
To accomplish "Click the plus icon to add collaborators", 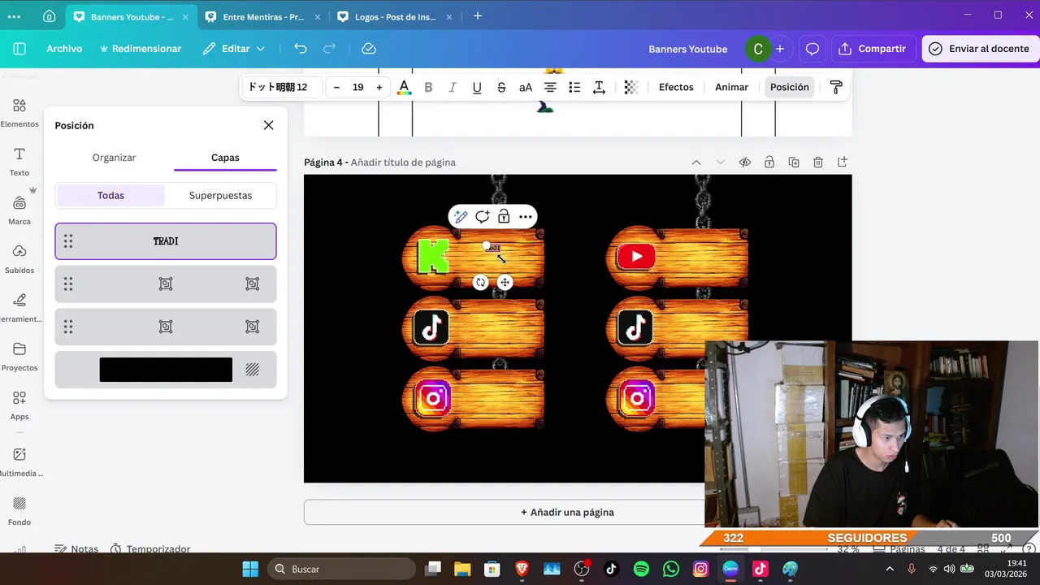I will coord(780,49).
